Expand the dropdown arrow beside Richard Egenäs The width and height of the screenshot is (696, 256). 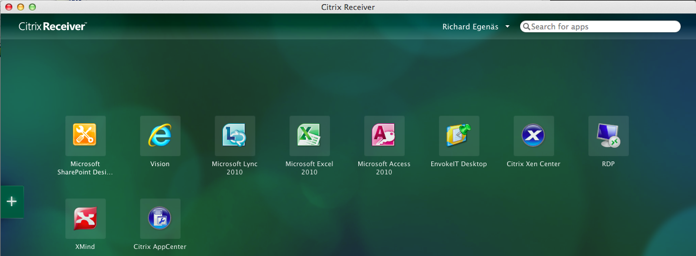click(507, 26)
